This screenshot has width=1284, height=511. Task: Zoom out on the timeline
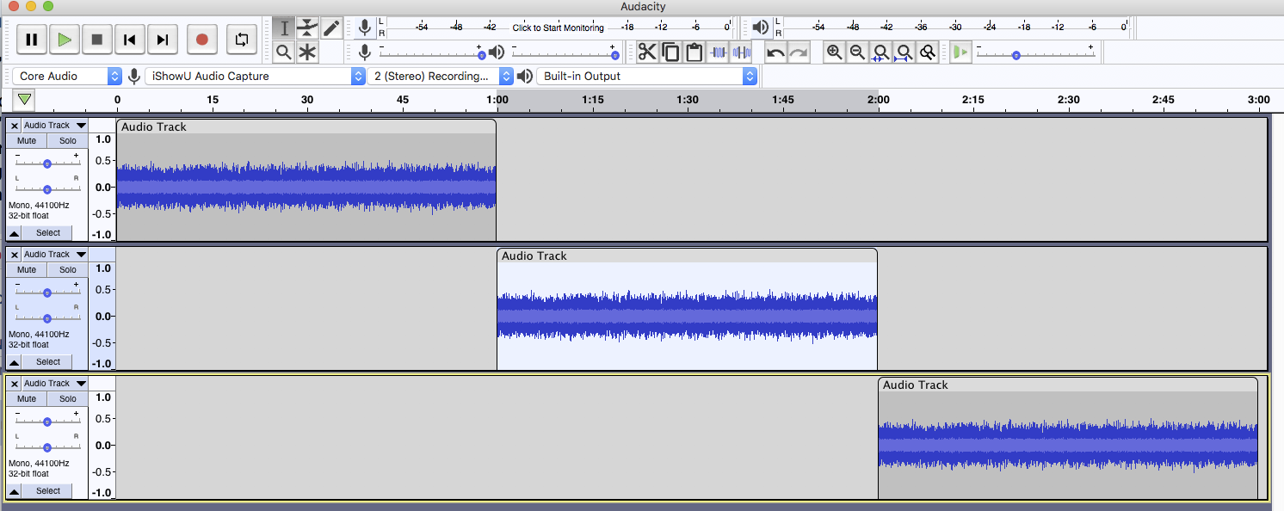coord(857,52)
